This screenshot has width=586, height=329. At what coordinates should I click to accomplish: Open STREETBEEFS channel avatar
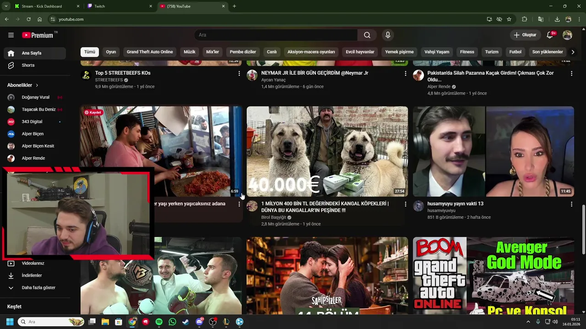[x=86, y=75]
